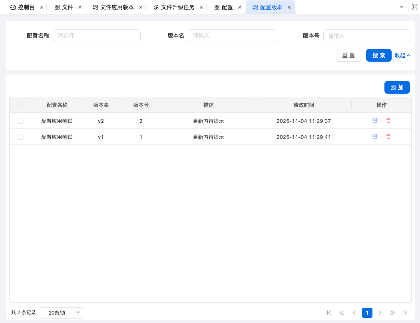Click inside the 版本名 input field

(x=232, y=36)
